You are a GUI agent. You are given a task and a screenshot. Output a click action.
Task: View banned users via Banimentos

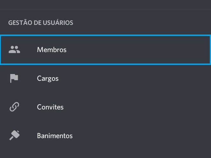[x=105, y=136]
